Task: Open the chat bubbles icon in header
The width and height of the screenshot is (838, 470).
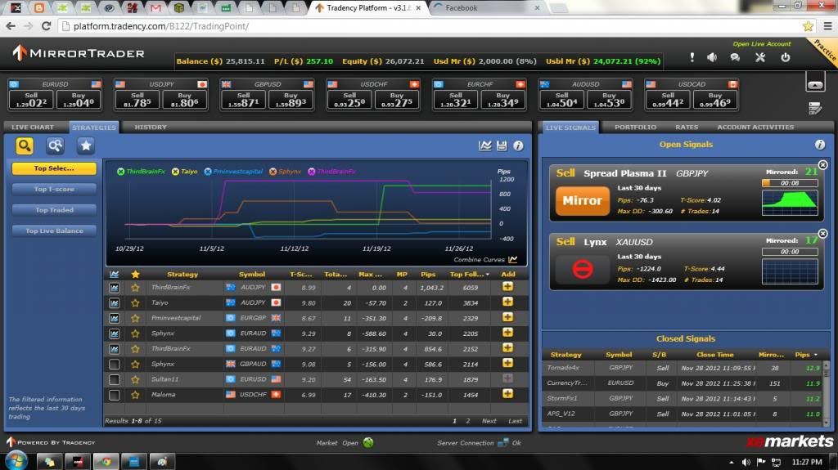Action: click(x=736, y=57)
